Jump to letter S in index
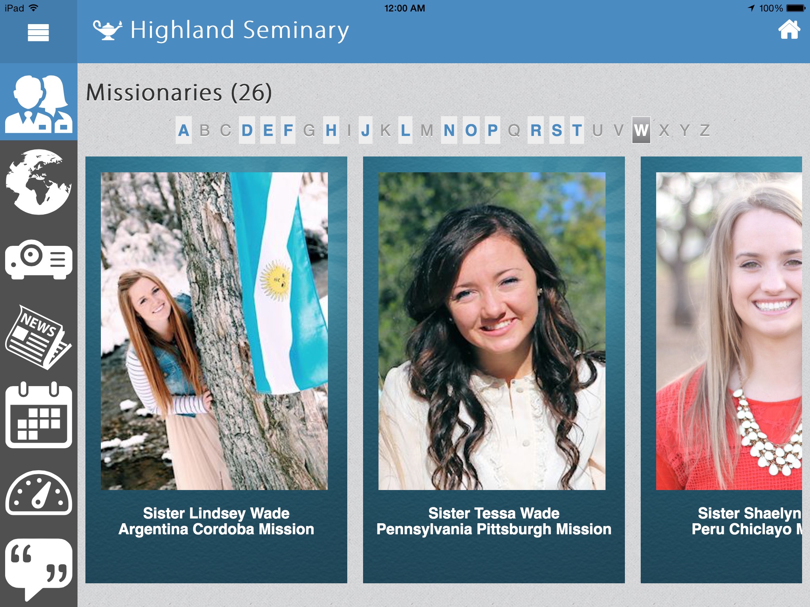Screen dimensions: 810x607 point(557,130)
